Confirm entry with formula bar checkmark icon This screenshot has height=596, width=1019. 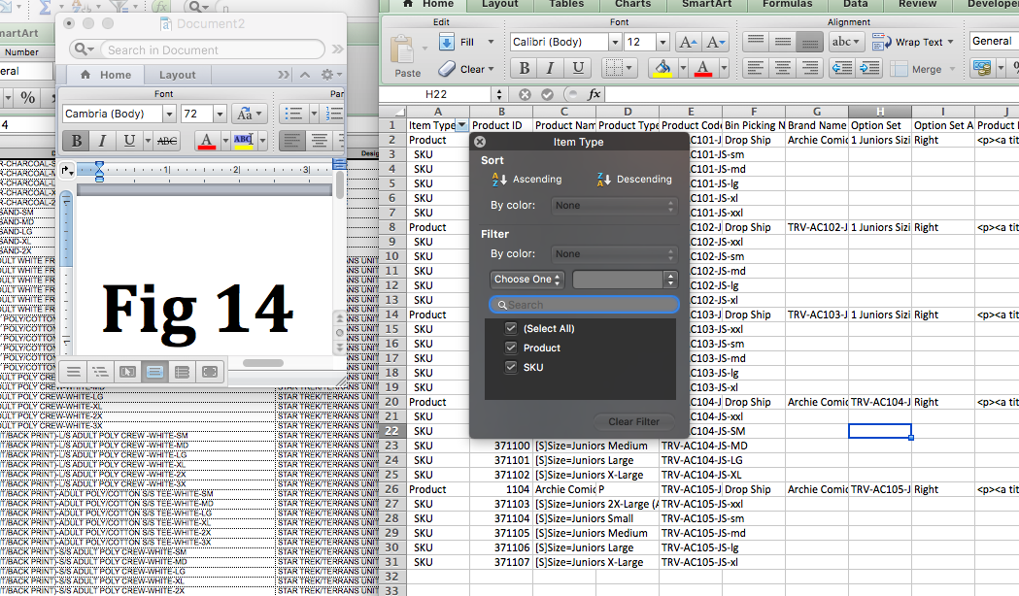pyautogui.click(x=547, y=95)
